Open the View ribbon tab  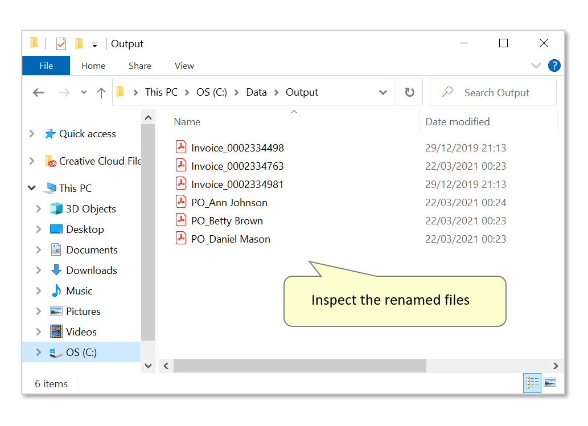pos(184,65)
